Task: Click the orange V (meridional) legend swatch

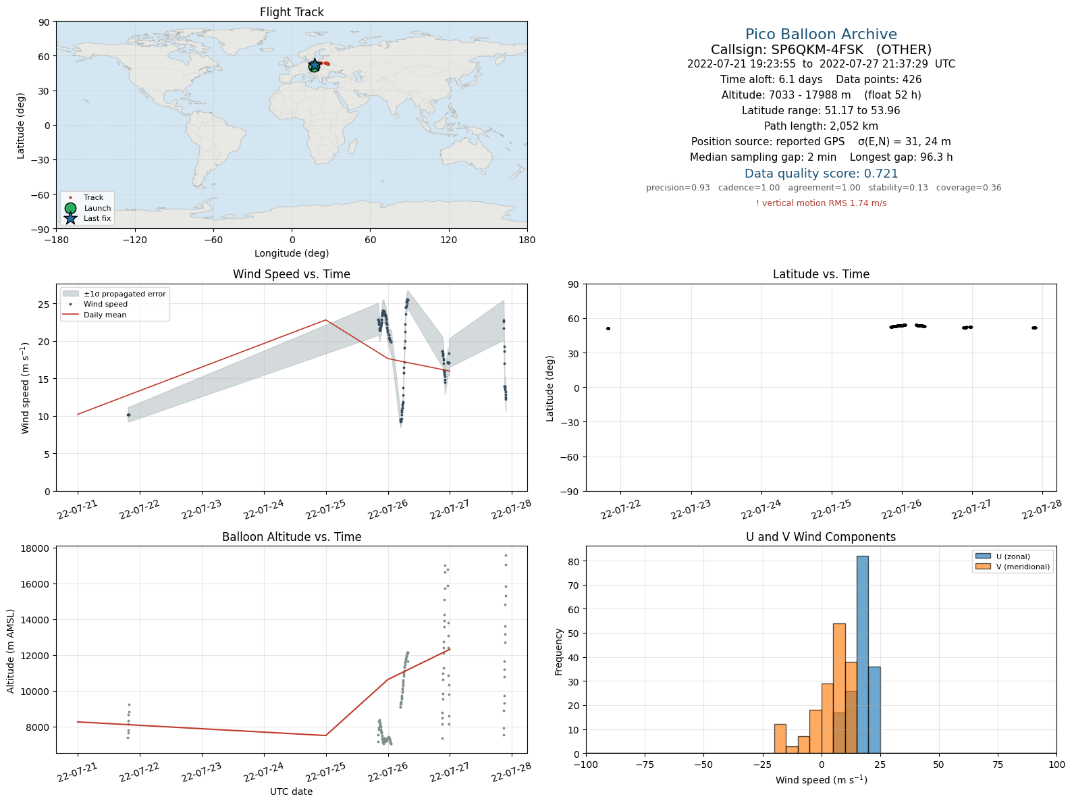Action: 982,567
